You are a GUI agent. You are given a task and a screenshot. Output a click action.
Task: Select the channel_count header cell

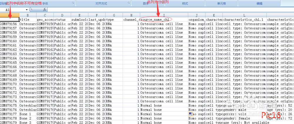pyautogui.click(x=131, y=20)
